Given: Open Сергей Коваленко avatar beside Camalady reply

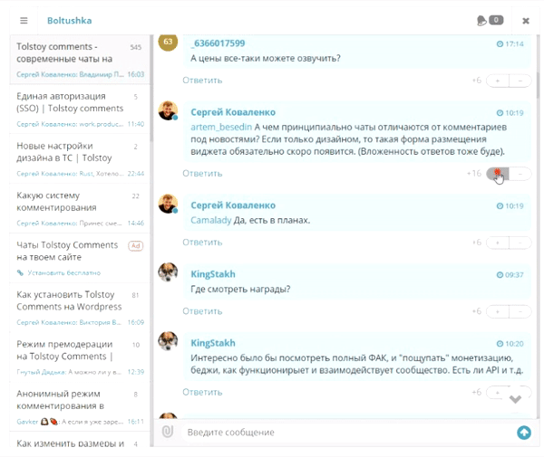Looking at the screenshot, I should pos(168,204).
